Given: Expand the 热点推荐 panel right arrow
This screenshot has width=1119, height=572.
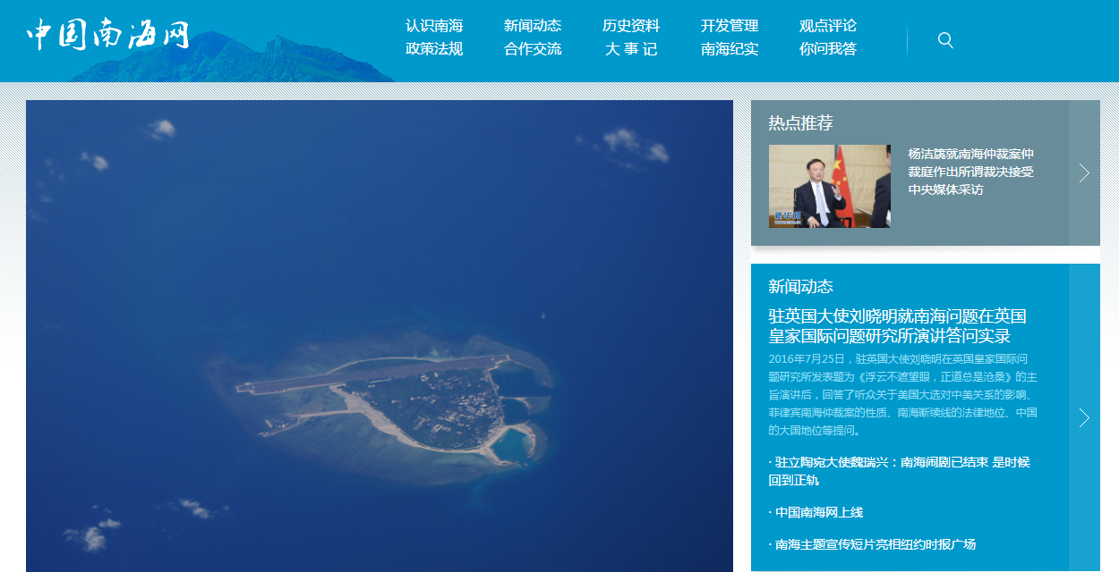Looking at the screenshot, I should click(1084, 172).
